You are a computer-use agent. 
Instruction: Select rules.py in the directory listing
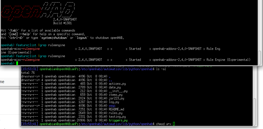pyautogui.click(x=115, y=113)
